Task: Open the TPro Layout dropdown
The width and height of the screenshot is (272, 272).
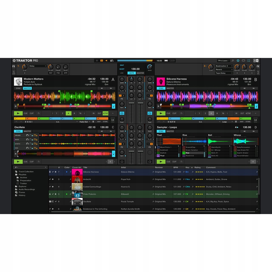Action: (224, 61)
